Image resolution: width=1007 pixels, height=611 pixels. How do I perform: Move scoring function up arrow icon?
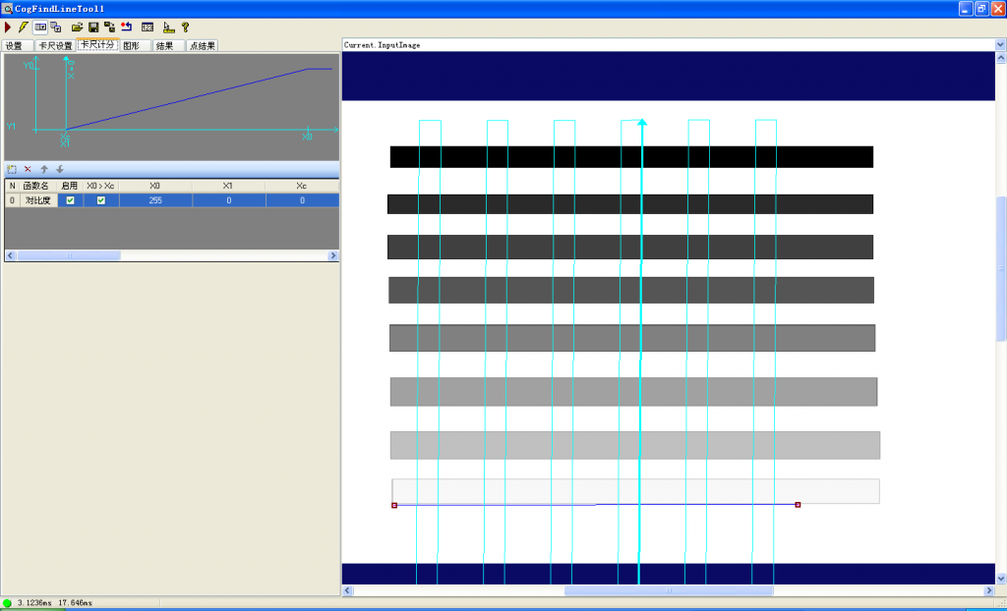44,169
